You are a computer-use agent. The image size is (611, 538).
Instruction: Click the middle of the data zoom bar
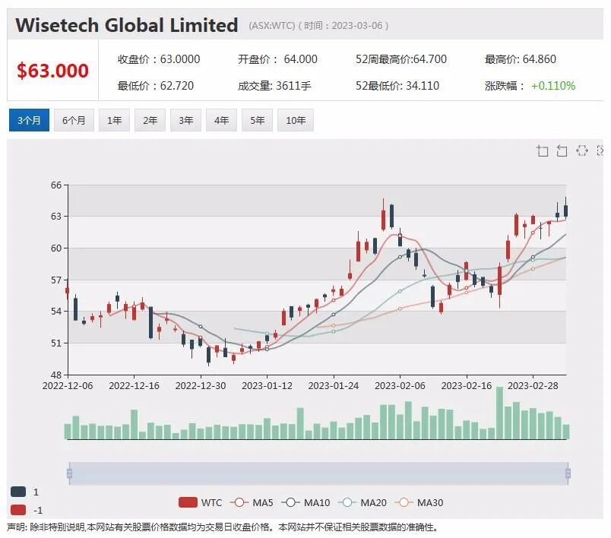[x=318, y=473]
